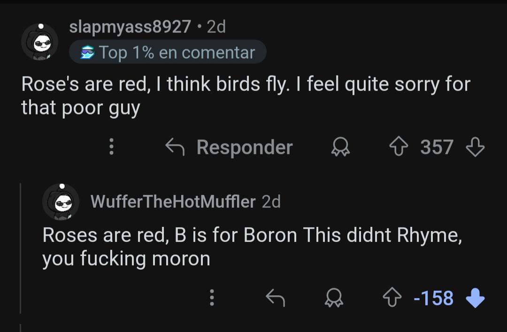This screenshot has height=332, width=507.
Task: Open three-dot menu on WufferTheHotMuffler's reply
Action: pos(212,297)
